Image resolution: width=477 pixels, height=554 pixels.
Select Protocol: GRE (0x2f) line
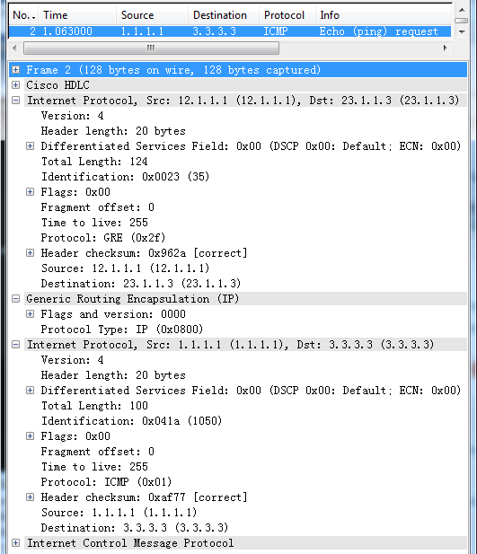(103, 238)
